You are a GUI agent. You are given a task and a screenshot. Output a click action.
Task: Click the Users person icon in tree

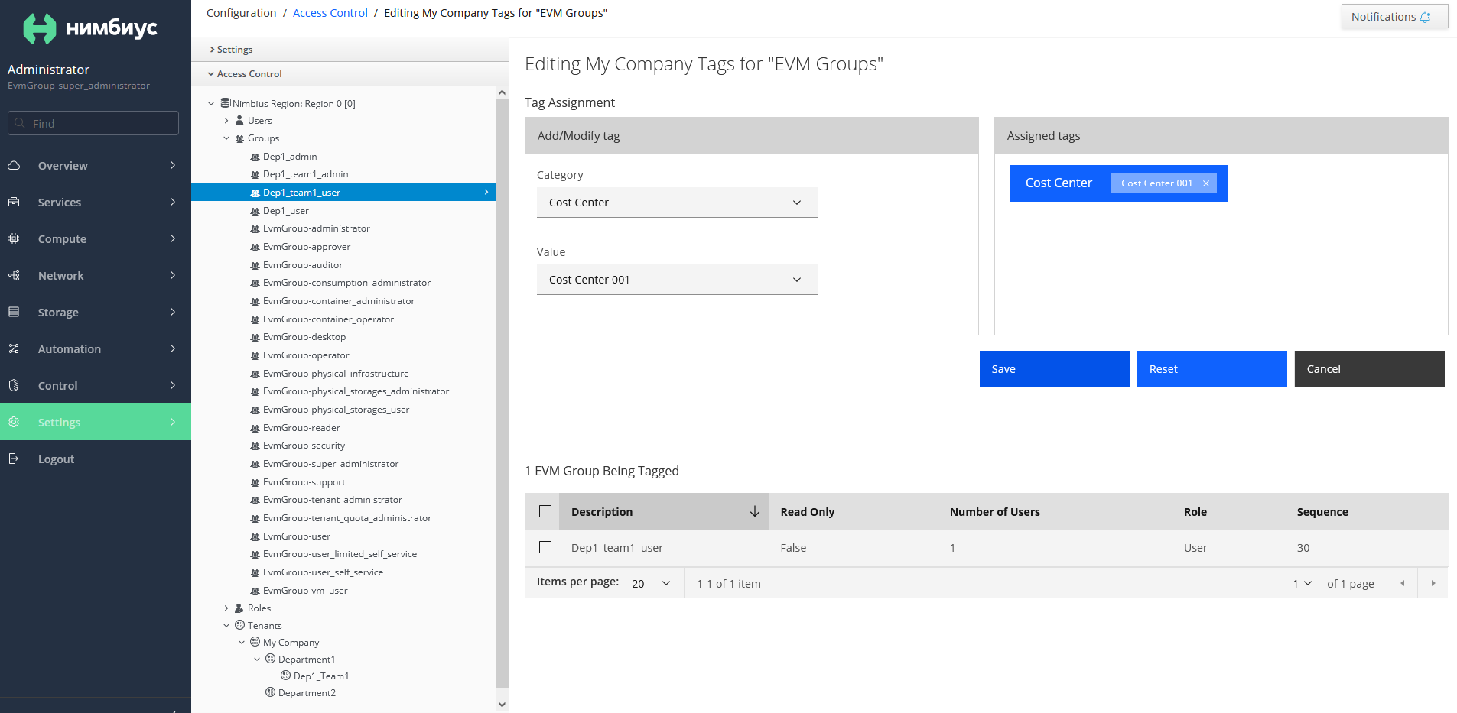239,120
